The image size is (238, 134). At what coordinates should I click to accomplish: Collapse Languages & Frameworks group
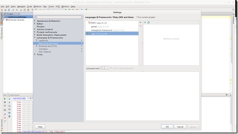pyautogui.click(x=35, y=38)
